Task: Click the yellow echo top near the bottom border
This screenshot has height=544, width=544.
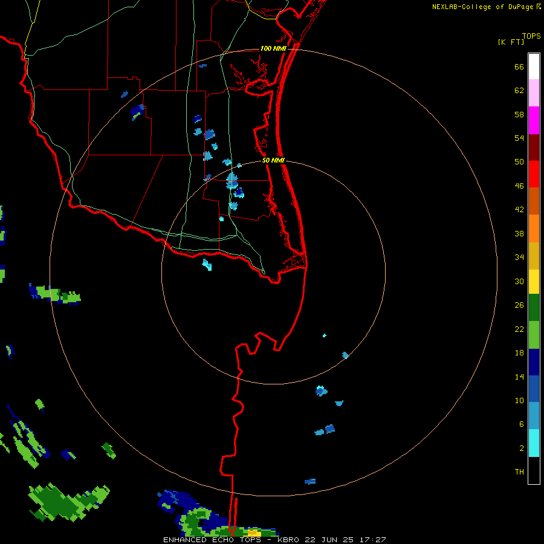Action: click(x=254, y=533)
